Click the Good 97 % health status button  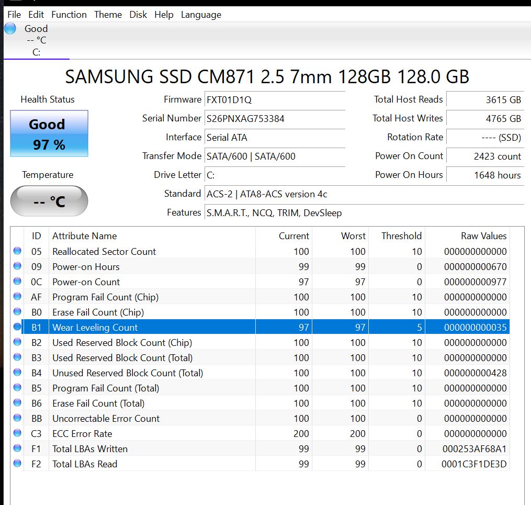click(x=49, y=133)
